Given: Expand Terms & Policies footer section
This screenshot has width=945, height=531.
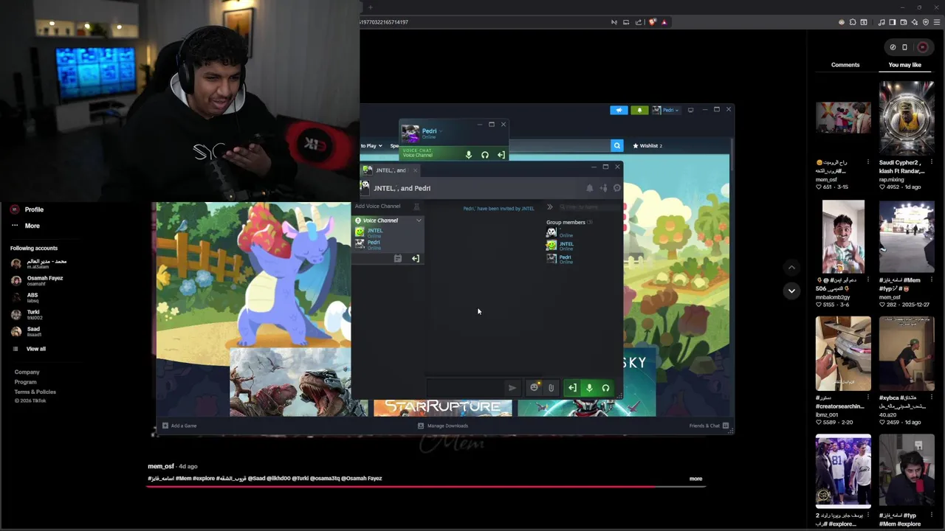Looking at the screenshot, I should (35, 392).
